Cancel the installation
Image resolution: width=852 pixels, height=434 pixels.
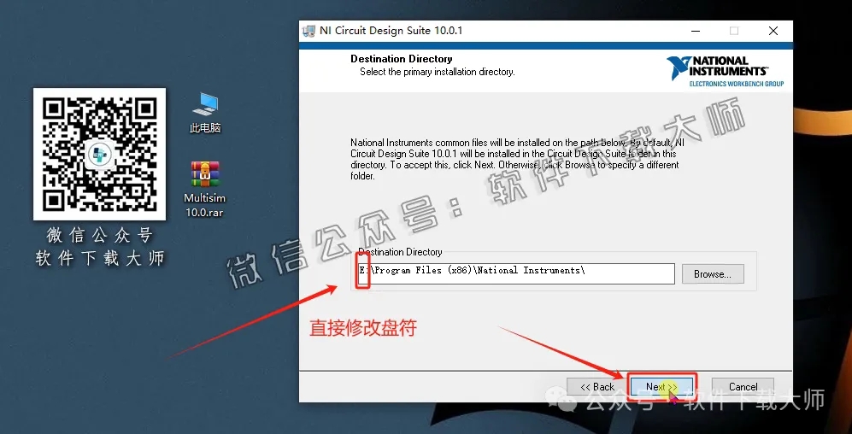point(743,387)
